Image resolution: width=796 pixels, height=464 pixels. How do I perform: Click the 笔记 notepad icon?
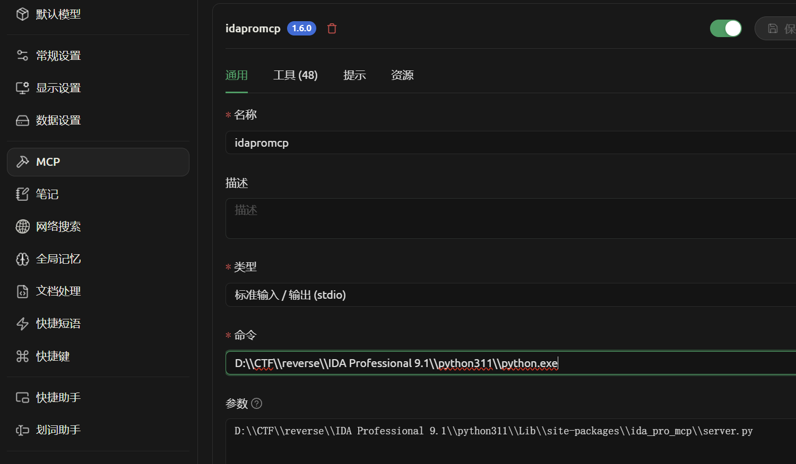tap(22, 194)
